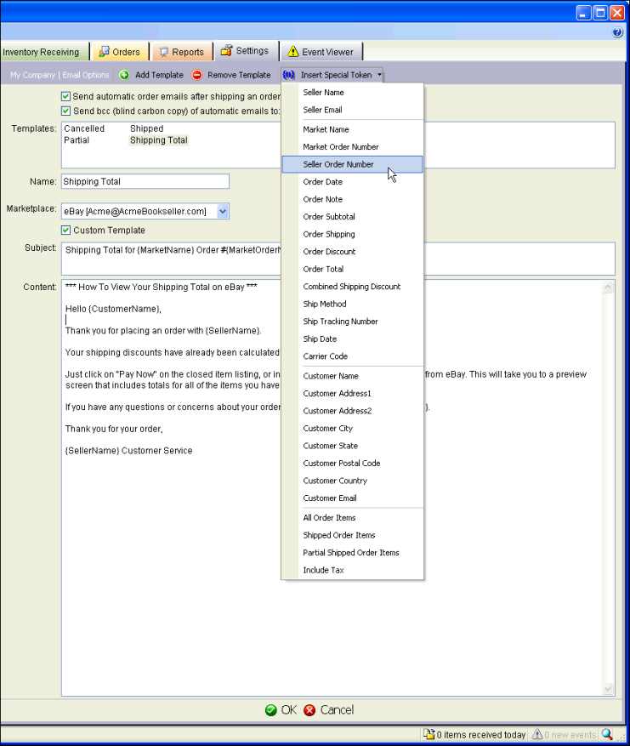This screenshot has width=630, height=746.
Task: Insert Customer Postal Code token
Action: (x=352, y=464)
